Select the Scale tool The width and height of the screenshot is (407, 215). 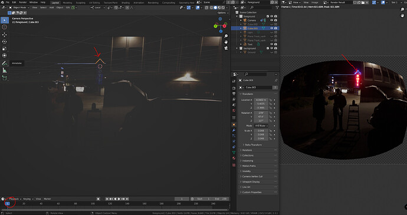point(4,48)
